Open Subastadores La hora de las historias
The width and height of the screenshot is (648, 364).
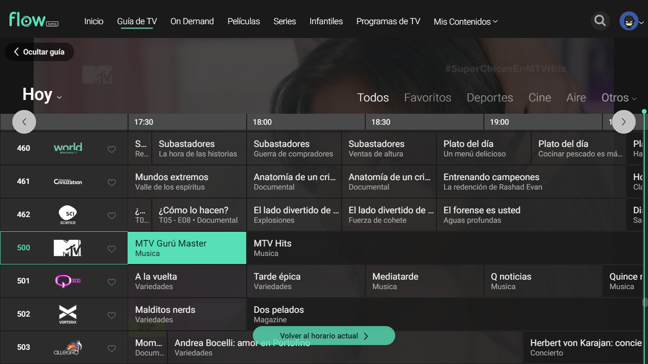[x=199, y=148]
